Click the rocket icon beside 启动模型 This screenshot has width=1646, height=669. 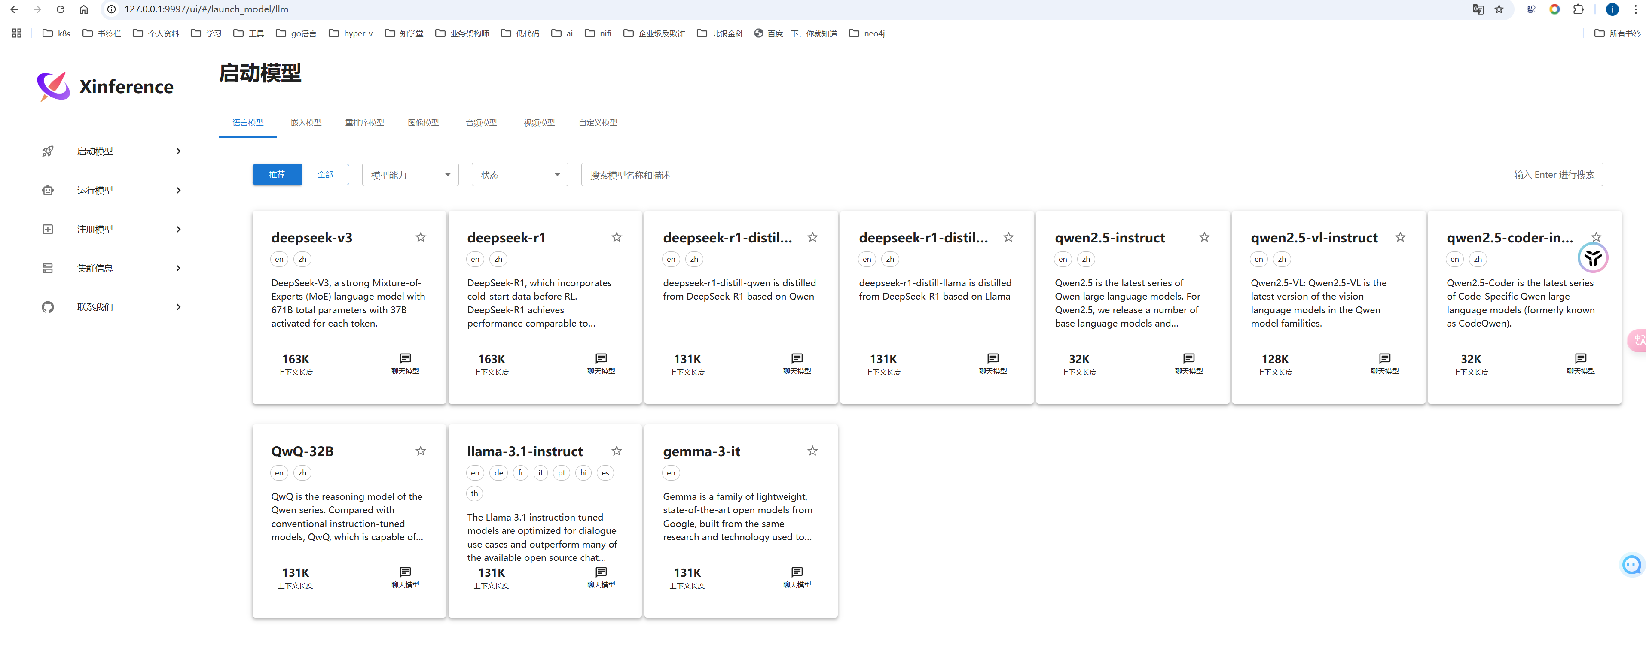pos(48,151)
